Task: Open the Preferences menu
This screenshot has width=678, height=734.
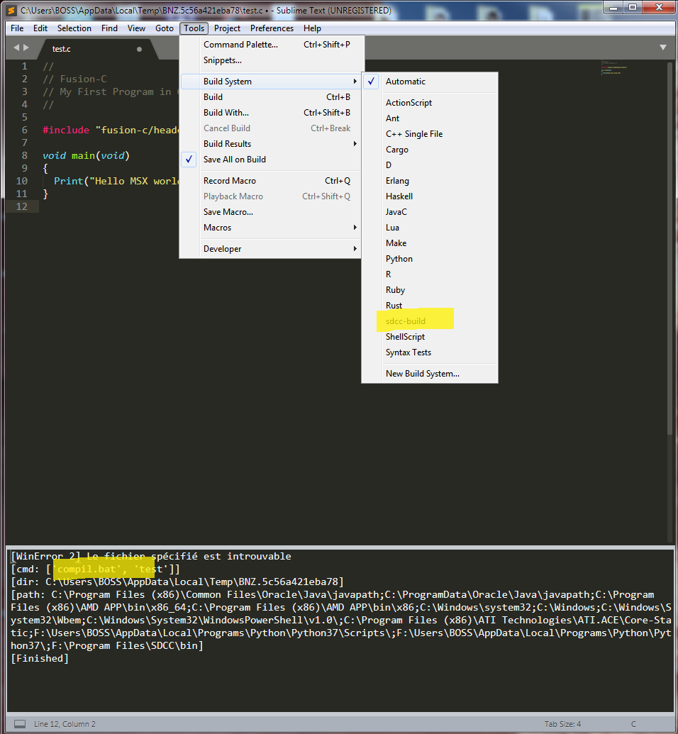Action: click(x=272, y=28)
